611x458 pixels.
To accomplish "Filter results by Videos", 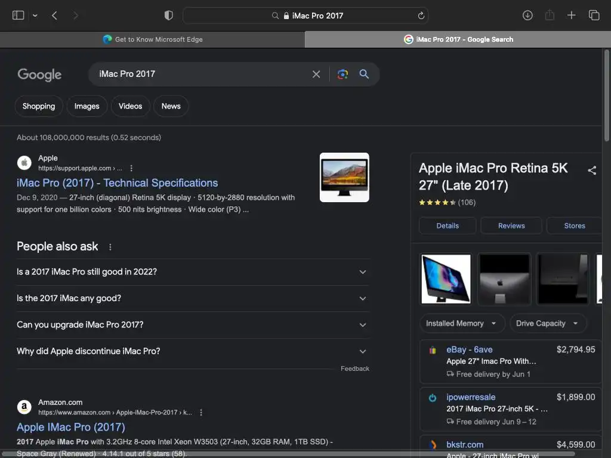I will [130, 106].
